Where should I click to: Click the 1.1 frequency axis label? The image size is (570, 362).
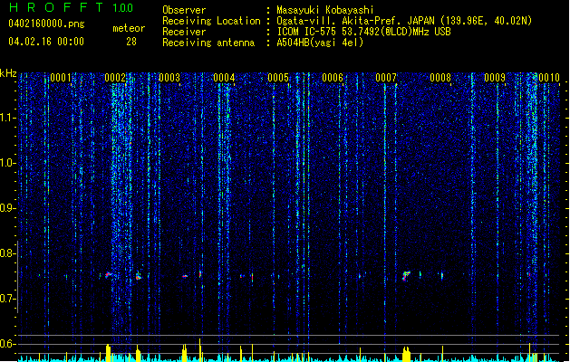tap(8, 118)
